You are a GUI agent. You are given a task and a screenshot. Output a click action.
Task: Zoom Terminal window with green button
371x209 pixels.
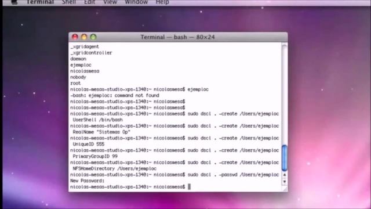pyautogui.click(x=93, y=37)
